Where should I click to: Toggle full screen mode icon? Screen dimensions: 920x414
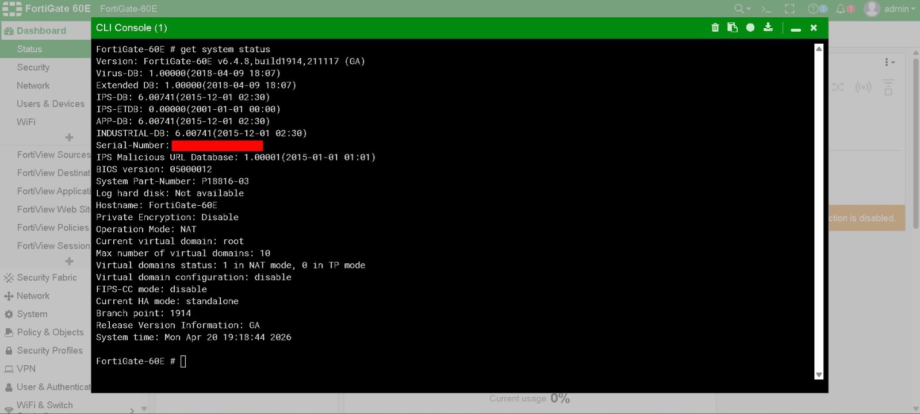[x=790, y=9]
